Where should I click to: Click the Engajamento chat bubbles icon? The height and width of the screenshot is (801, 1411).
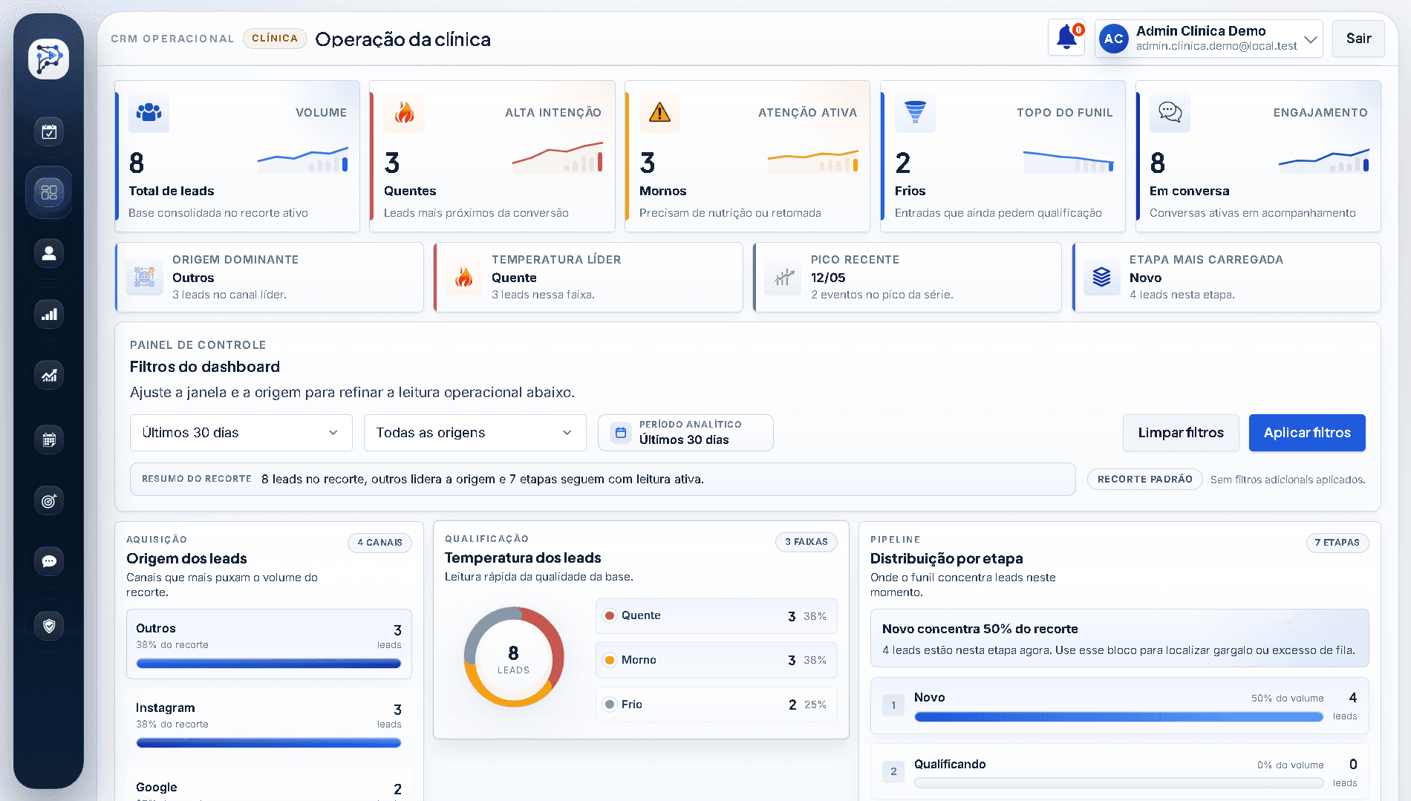click(1170, 112)
